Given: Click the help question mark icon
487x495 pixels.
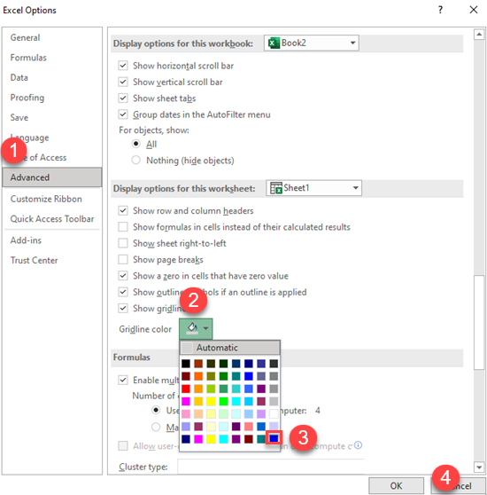Looking at the screenshot, I should pos(440,10).
